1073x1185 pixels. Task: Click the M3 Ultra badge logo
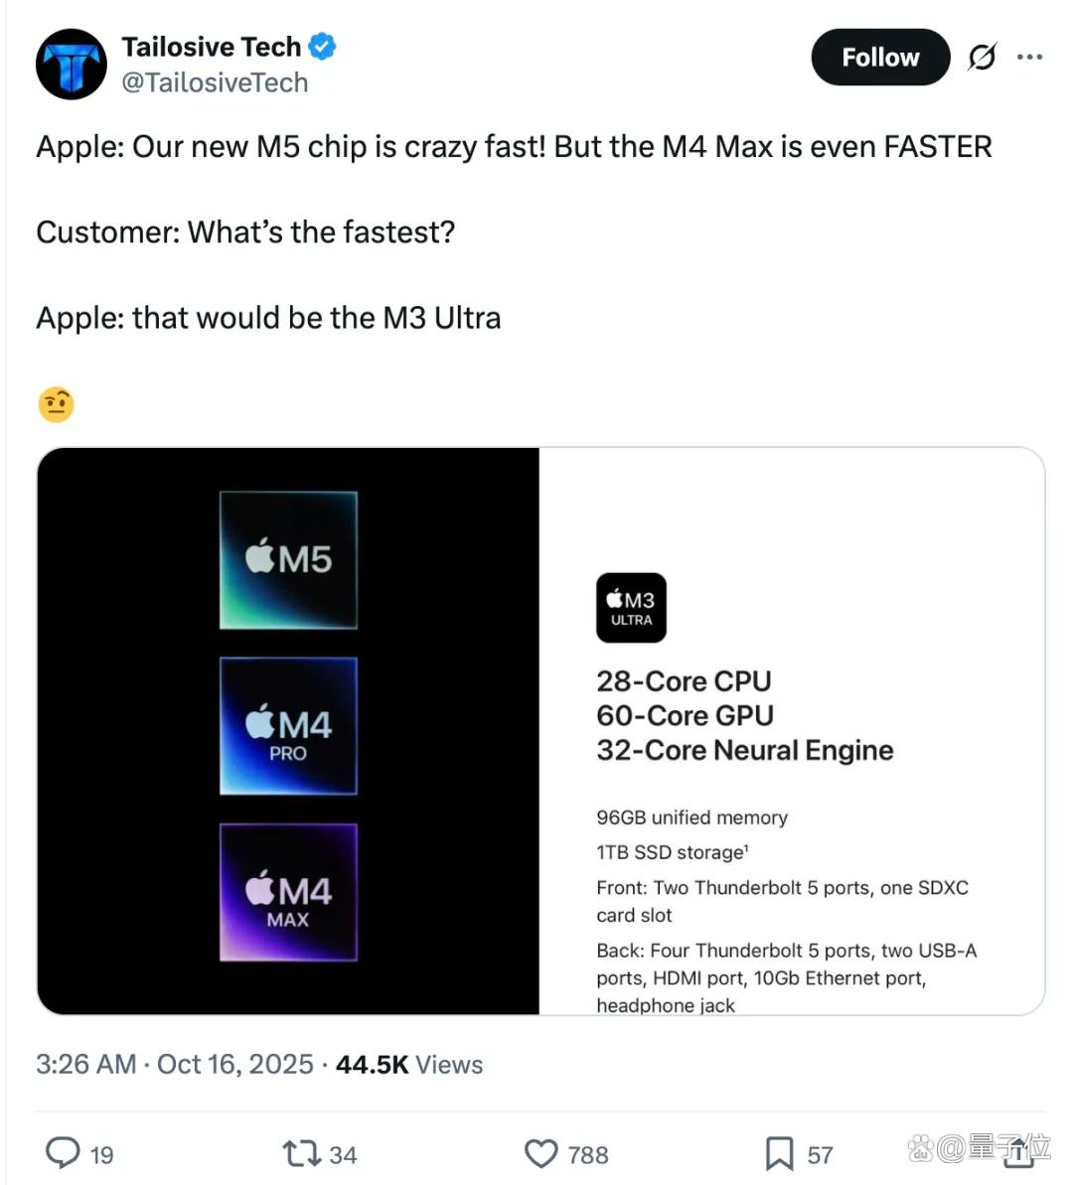coord(632,608)
